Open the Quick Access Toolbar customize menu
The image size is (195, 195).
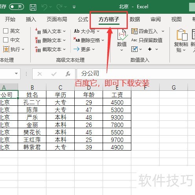coord(74,7)
